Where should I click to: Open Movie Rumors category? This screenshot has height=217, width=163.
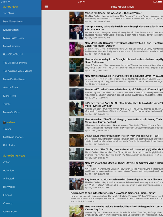coord(21,30)
